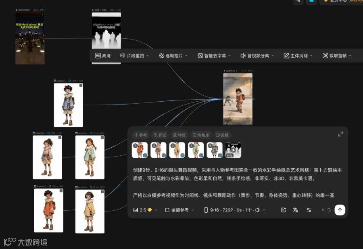Image resolution: width=363 pixels, height=249 pixels.
Task: Select reference thumbnail number 4
Action: 196,150
